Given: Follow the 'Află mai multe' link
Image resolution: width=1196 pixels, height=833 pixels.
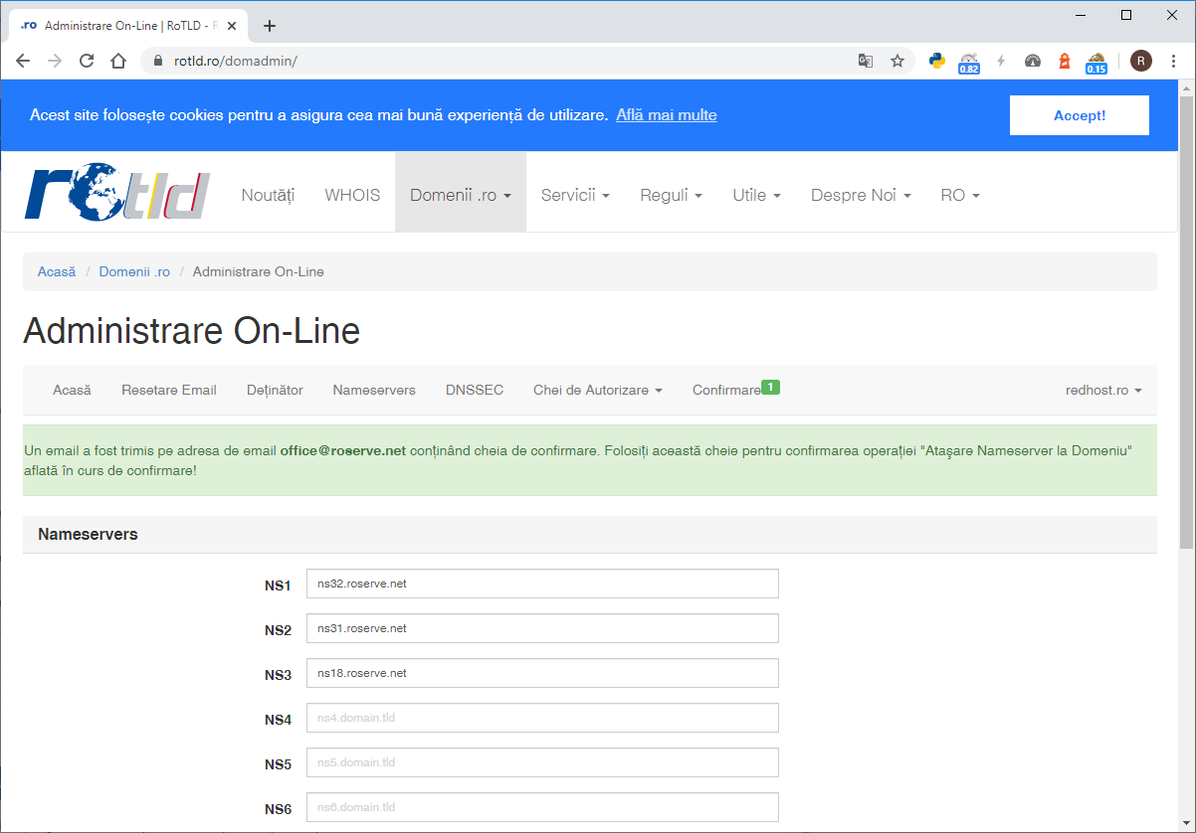Looking at the screenshot, I should [666, 115].
